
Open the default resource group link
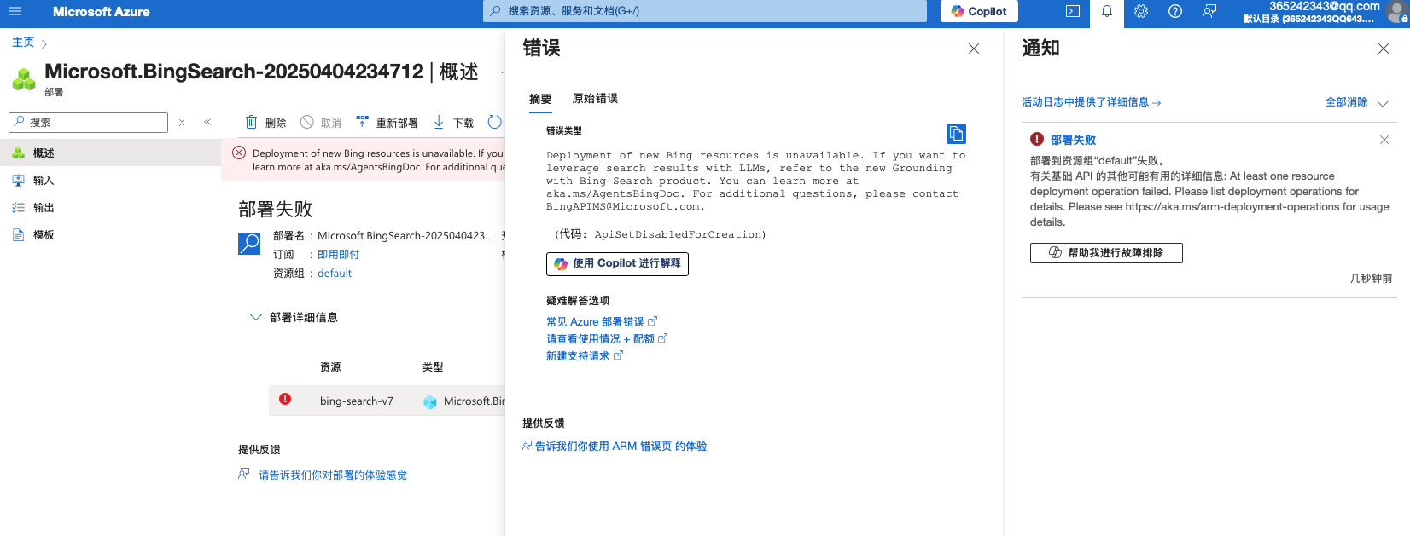tap(335, 274)
